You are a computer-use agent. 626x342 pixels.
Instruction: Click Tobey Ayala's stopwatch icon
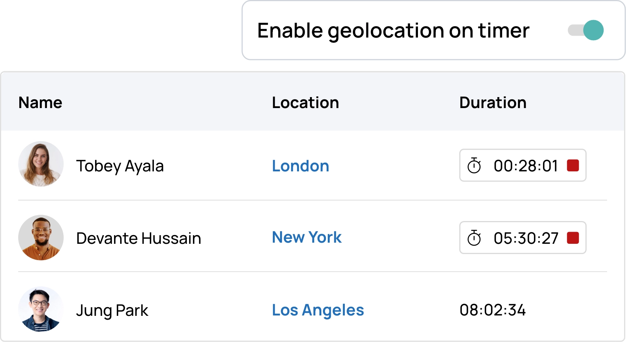tap(475, 166)
